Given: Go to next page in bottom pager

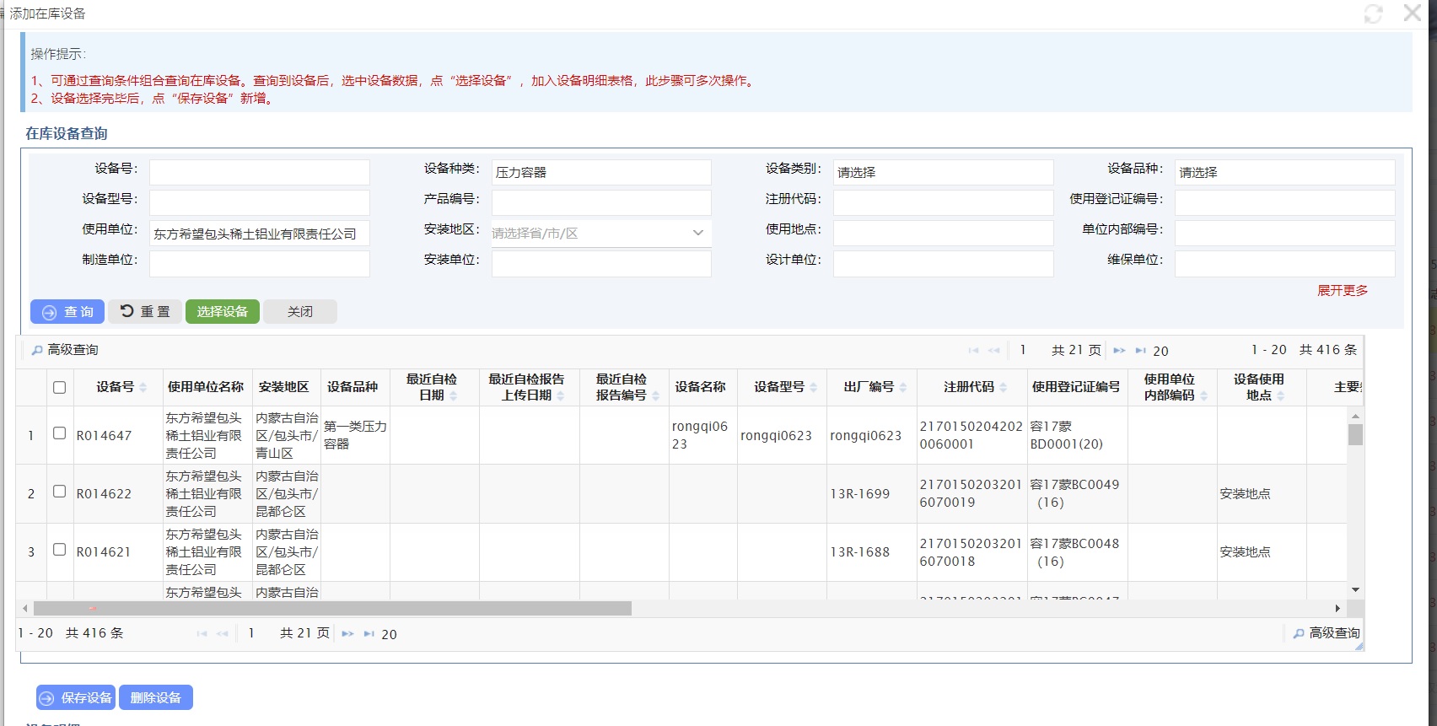Looking at the screenshot, I should 347,634.
